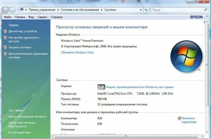Click Windows Vista Home Premium text
The height and width of the screenshot is (139, 211).
coord(82,41)
